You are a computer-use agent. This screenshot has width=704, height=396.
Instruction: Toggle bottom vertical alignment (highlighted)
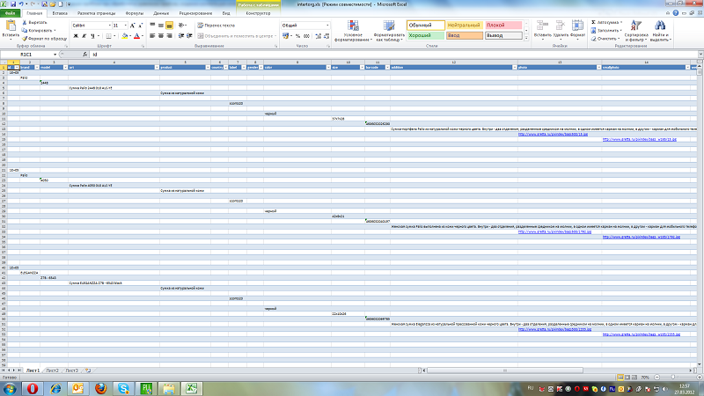click(x=169, y=26)
